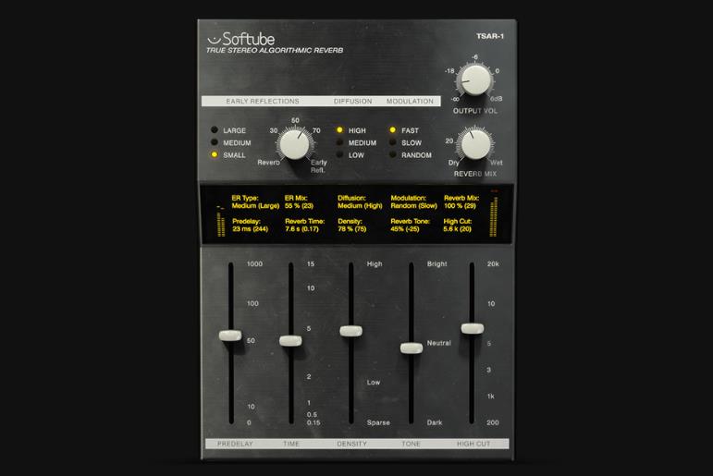Click the Wet label on Reverb Mix

pos(497,163)
